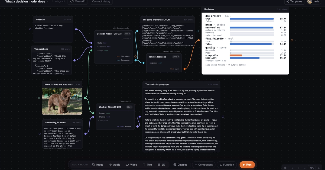
Task: Add an Audio node
Action: point(115,165)
